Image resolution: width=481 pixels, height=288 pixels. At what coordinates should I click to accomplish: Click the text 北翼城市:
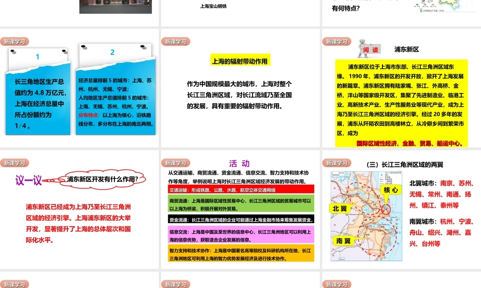[x=423, y=183]
